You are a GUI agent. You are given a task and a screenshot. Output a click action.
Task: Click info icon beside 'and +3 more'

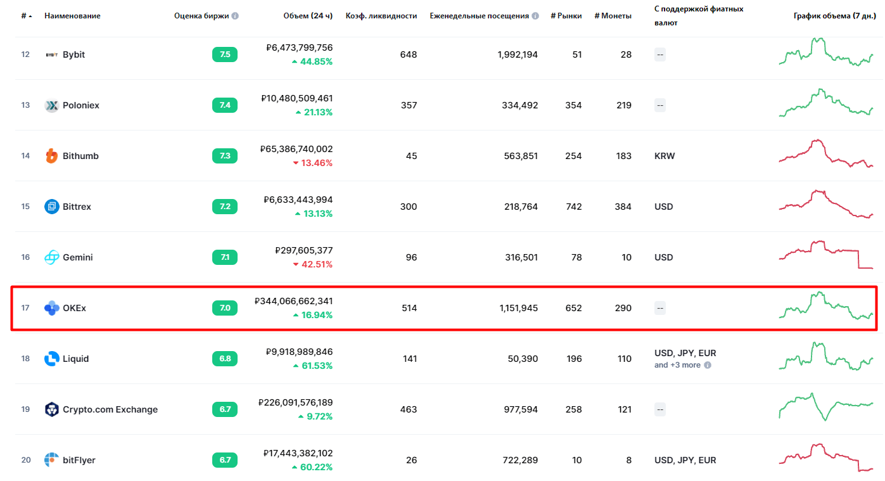pyautogui.click(x=708, y=365)
